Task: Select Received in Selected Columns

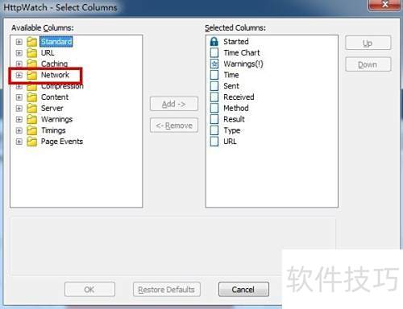Action: 239,97
